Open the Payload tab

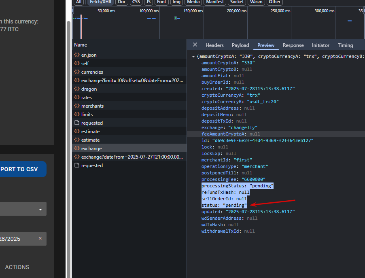[240, 45]
